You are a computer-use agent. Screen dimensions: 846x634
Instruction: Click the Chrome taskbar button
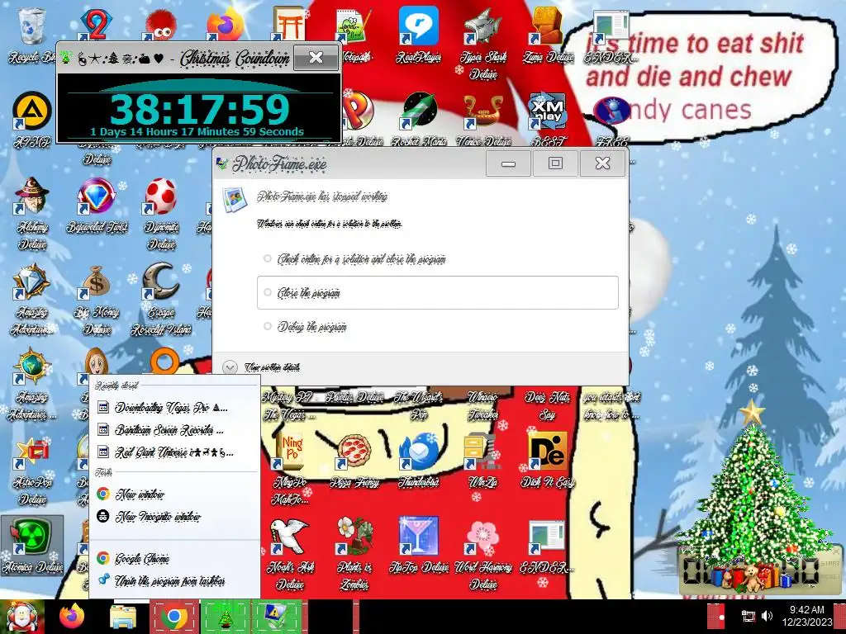pos(173,617)
